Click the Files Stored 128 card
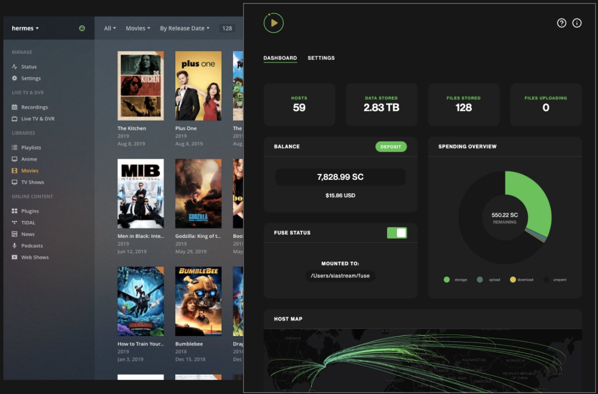The image size is (598, 394). click(464, 104)
